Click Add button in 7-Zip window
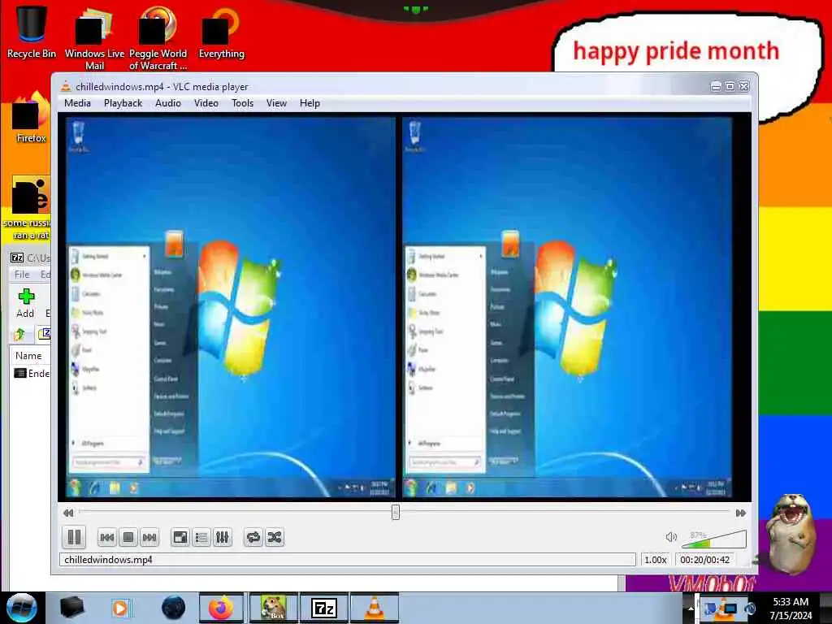 [x=25, y=304]
